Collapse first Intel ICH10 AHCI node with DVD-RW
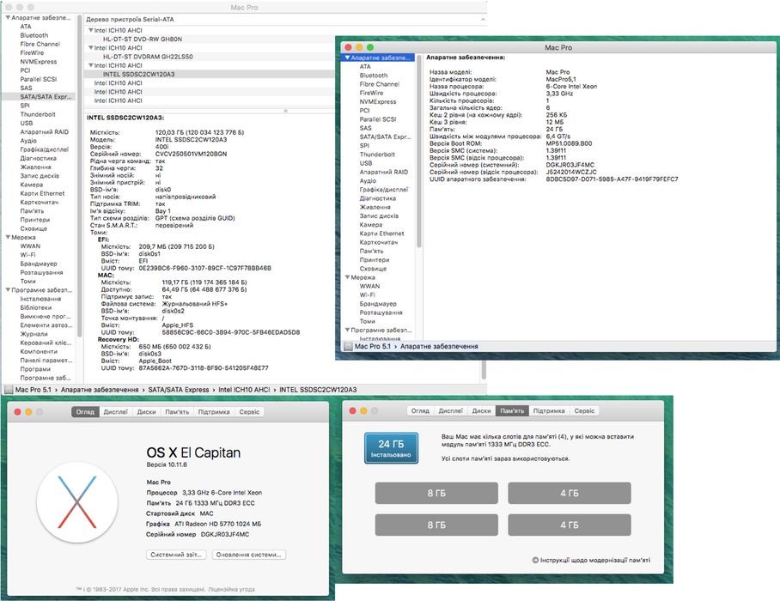 (91, 30)
